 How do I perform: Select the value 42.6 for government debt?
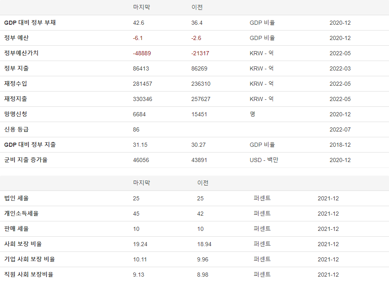tap(138, 23)
